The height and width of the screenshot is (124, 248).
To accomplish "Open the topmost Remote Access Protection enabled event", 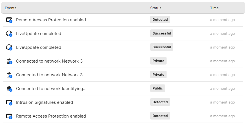I will tap(51, 20).
